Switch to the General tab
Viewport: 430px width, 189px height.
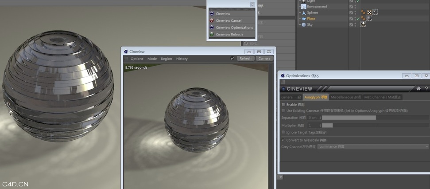coord(291,97)
